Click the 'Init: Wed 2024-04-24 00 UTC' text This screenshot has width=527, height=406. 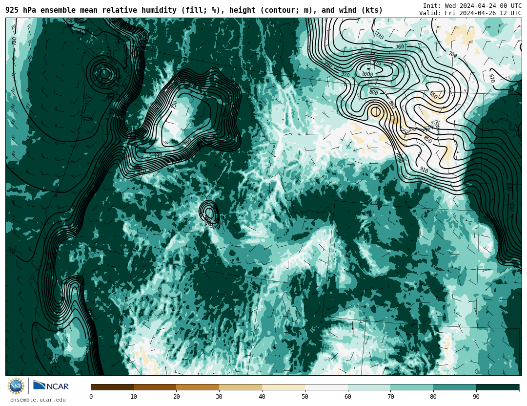[x=472, y=6]
